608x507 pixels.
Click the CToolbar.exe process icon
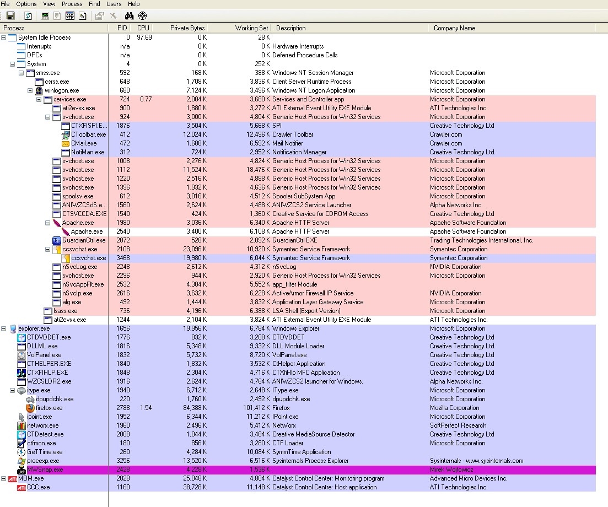66,134
